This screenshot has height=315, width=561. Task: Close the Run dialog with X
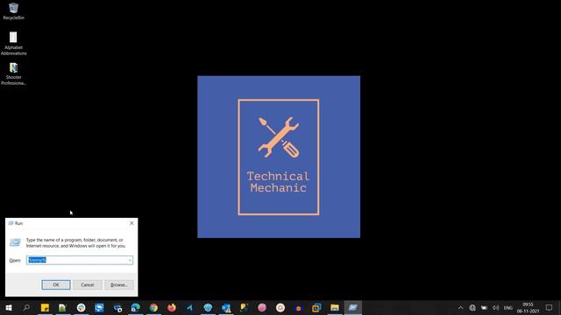[x=131, y=223]
